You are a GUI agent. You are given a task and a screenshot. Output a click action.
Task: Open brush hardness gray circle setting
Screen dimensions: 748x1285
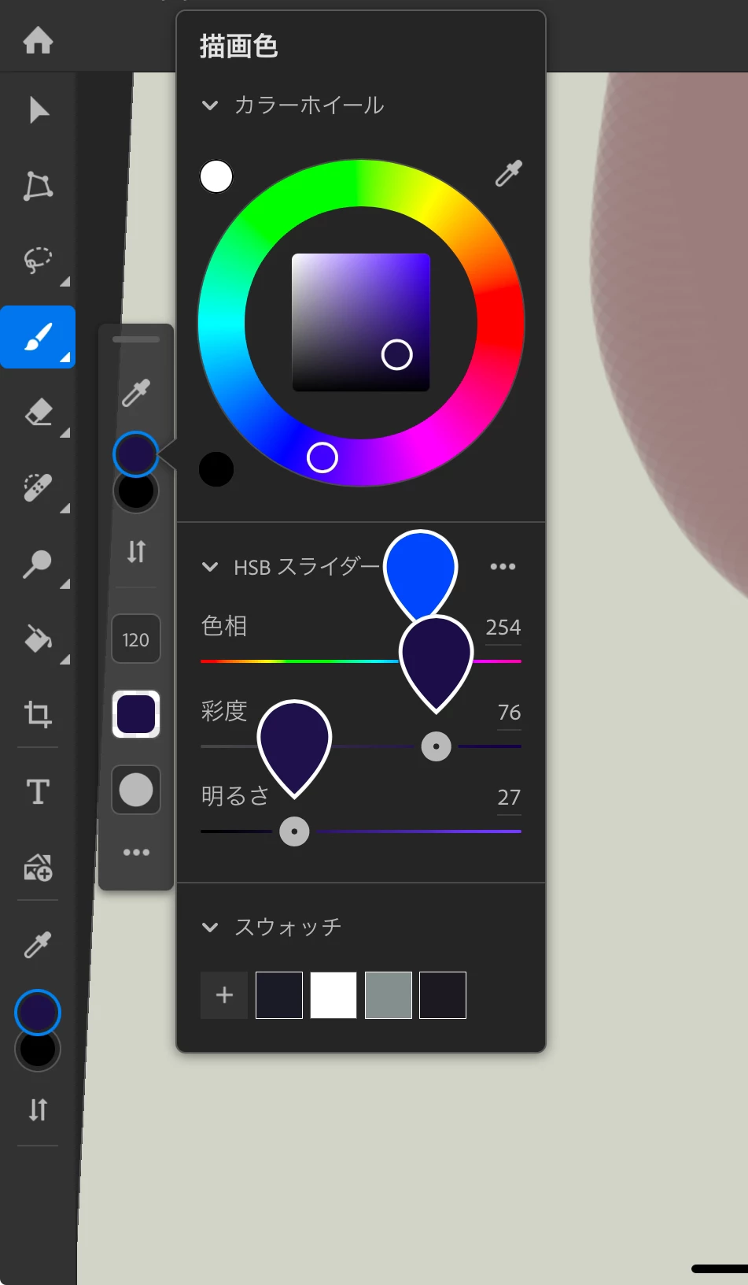tap(136, 790)
